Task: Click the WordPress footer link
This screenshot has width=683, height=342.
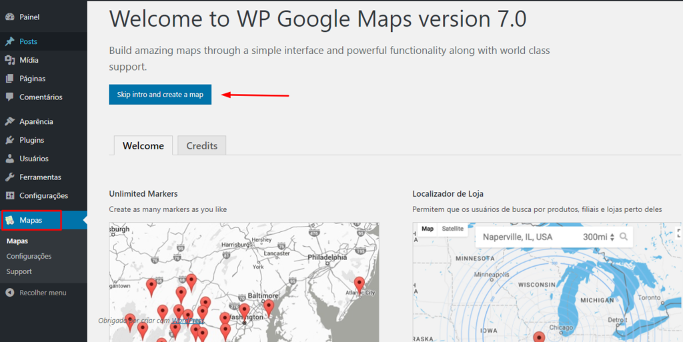Action: pyautogui.click(x=188, y=320)
